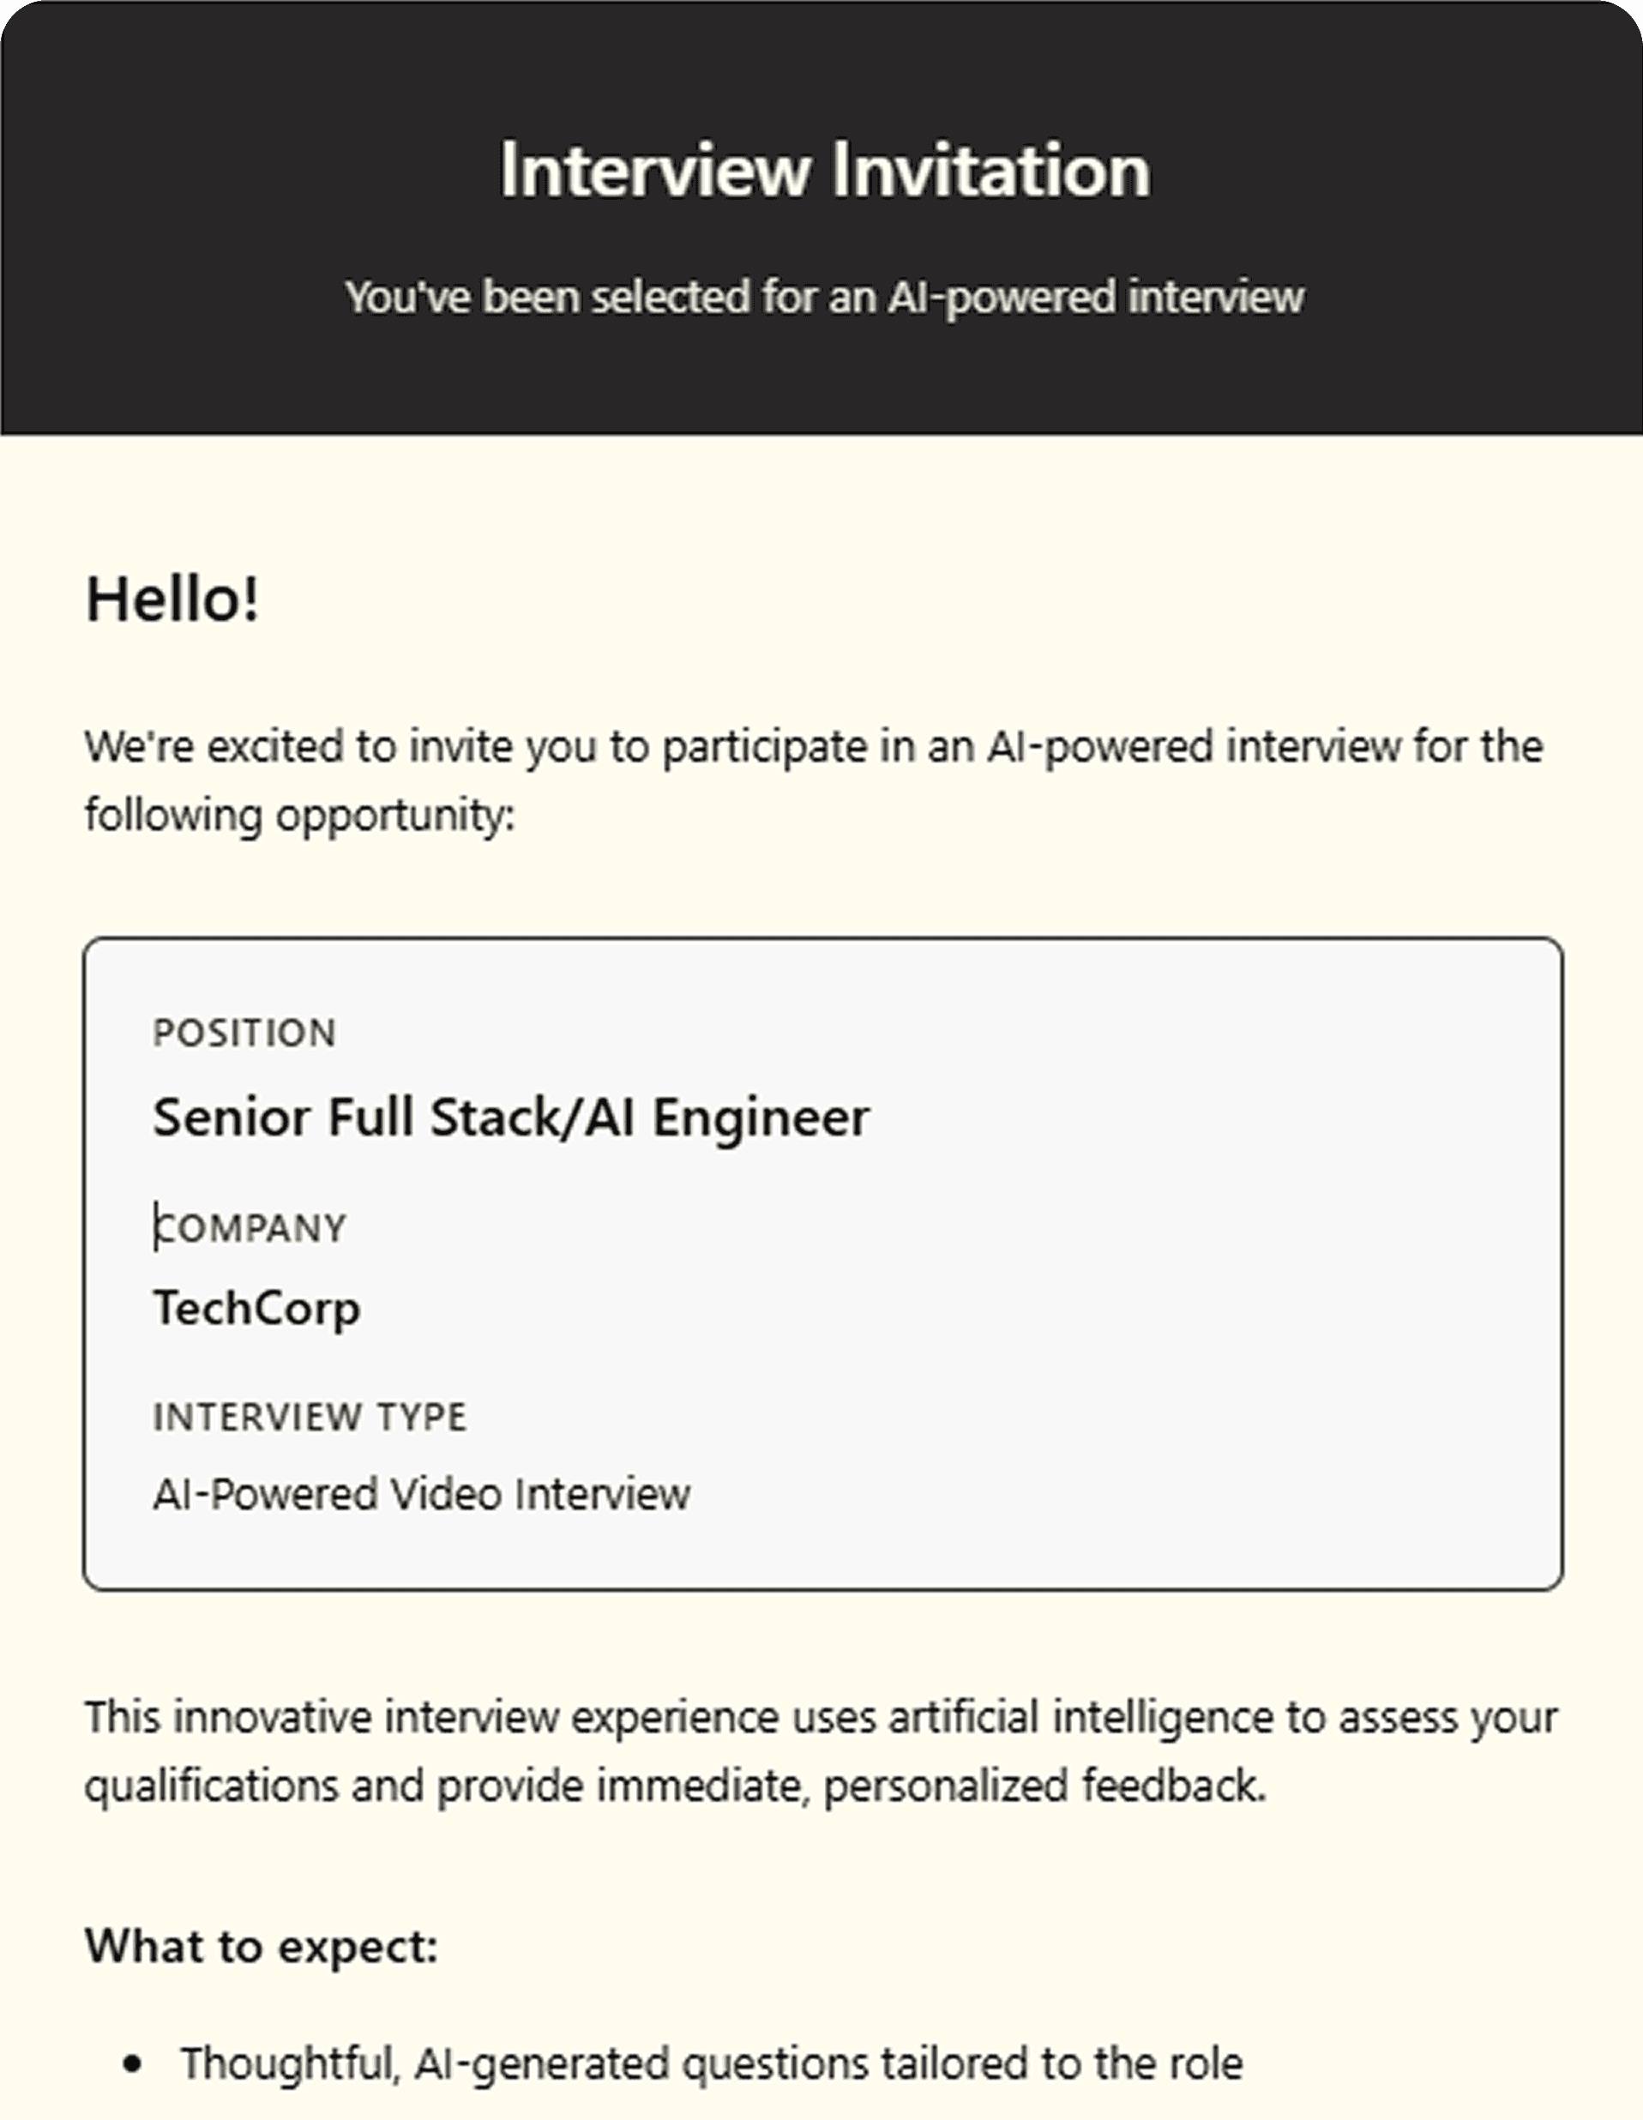The height and width of the screenshot is (2120, 1643).
Task: Click the bullet point dot marker
Action: point(133,2064)
